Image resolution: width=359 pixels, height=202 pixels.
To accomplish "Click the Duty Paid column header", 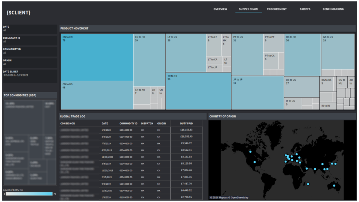I will click(x=187, y=123).
